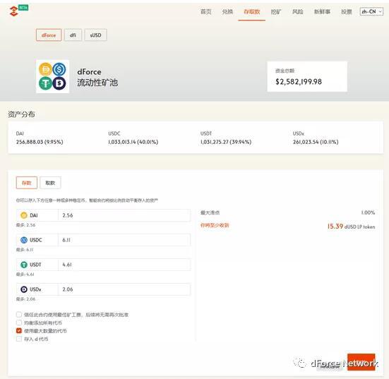Click the USDx distribution value 261,023.54 (10.11%)
Screen dimensions: 389x379
316,142
